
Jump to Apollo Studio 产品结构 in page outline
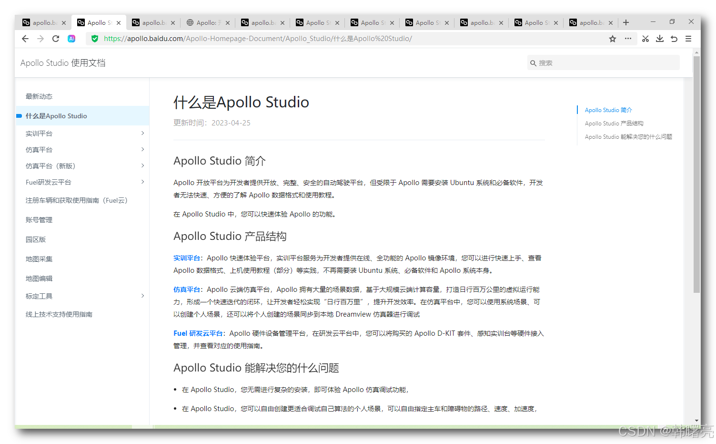[x=614, y=124]
